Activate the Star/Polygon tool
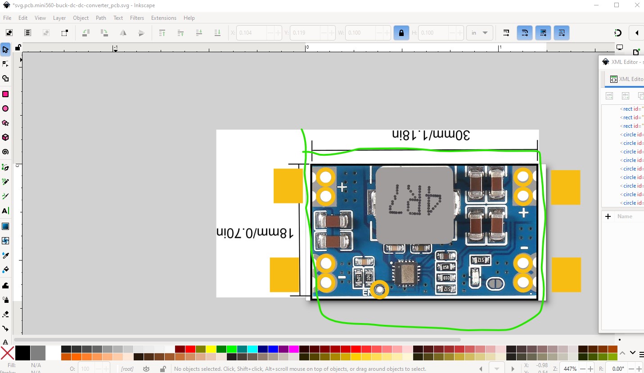This screenshot has width=644, height=373. tap(5, 123)
